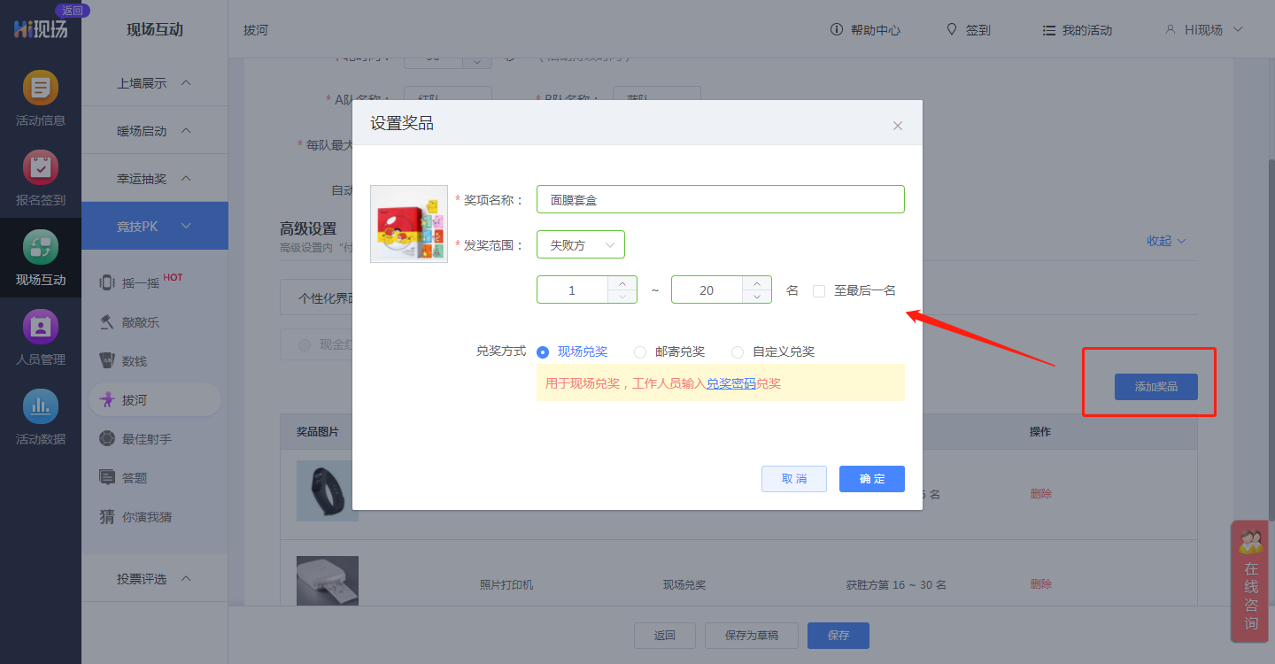Image resolution: width=1275 pixels, height=664 pixels.
Task: Click the 帮助中心 help icon
Action: 836,29
